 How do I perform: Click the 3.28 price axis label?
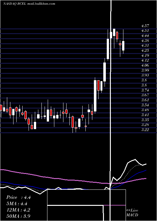tap(145, 125)
